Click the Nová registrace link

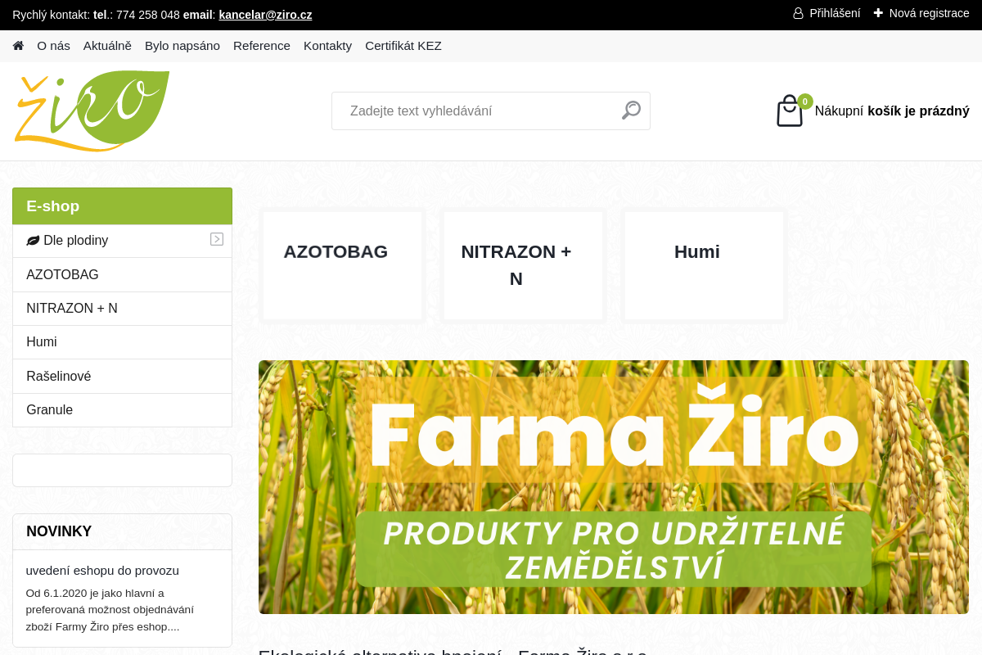pyautogui.click(x=930, y=13)
